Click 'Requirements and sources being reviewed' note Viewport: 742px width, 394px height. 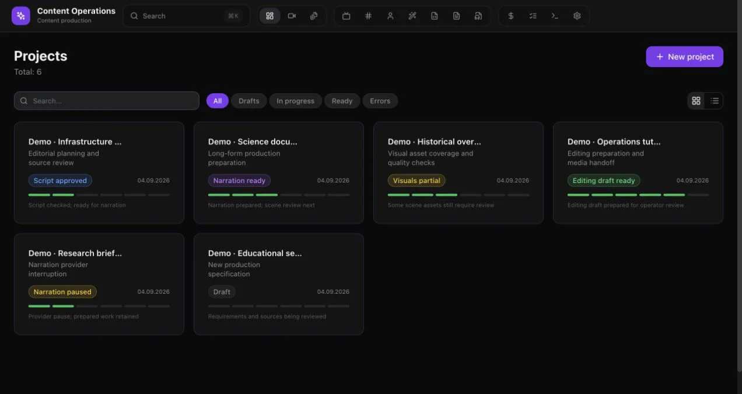[x=267, y=316]
